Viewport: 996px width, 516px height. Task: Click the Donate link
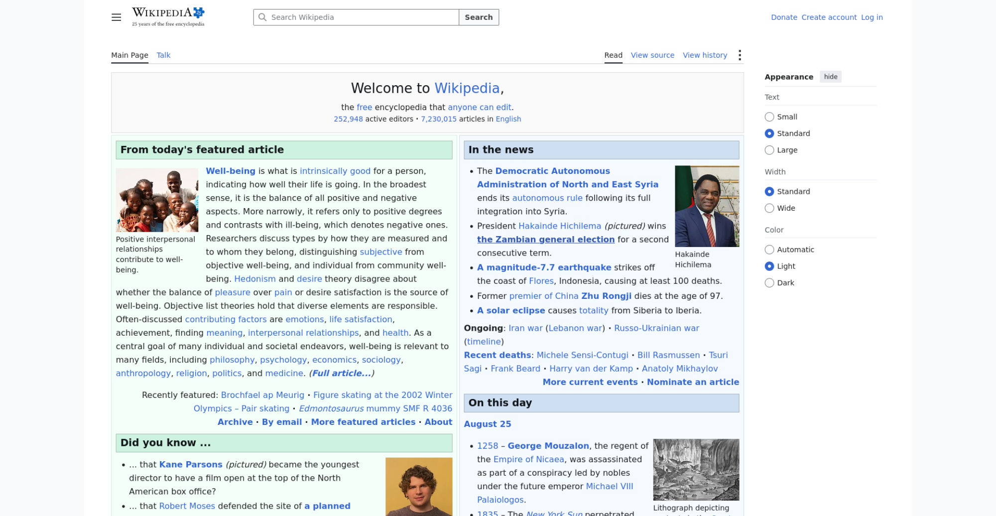point(784,17)
